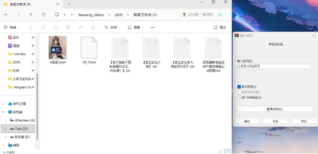Screen dimensions: 318x154
Task: Click 2609 in the breadcrumb path
Action: [119, 15]
